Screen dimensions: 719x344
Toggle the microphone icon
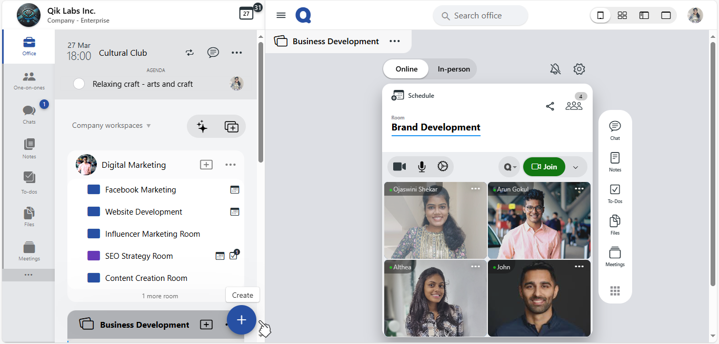point(422,167)
